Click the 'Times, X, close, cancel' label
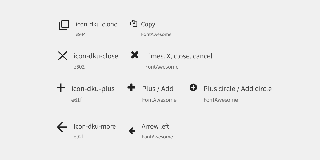The width and height of the screenshot is (320, 160). 179,56
